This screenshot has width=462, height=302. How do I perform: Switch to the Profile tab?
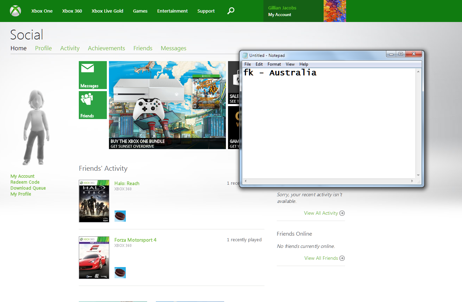43,48
